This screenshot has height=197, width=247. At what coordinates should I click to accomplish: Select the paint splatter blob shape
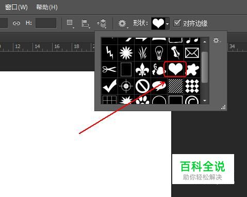[193, 69]
